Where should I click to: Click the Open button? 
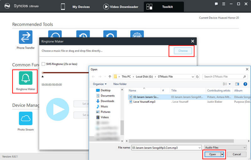coord(212,154)
